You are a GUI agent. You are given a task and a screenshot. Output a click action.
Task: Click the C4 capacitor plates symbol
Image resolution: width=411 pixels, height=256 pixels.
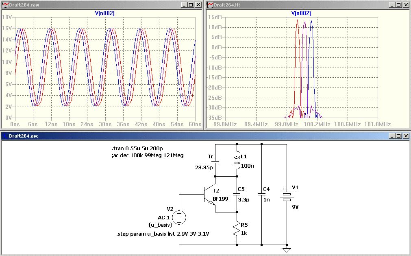[261, 195]
